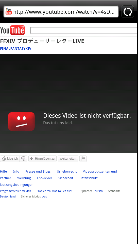Open the Datenschutz link

pos(89,178)
